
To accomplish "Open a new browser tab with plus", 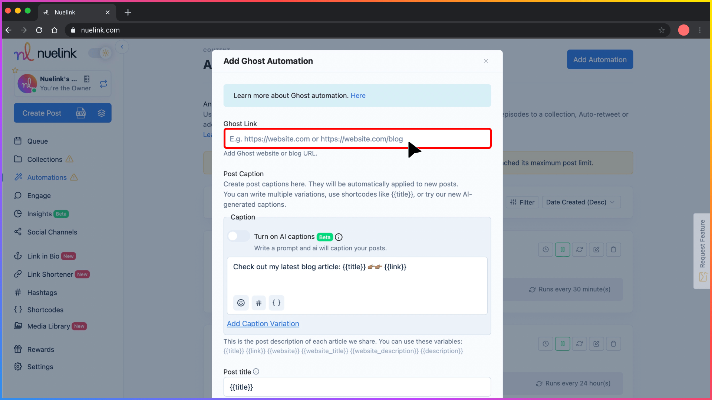I will 128,12.
